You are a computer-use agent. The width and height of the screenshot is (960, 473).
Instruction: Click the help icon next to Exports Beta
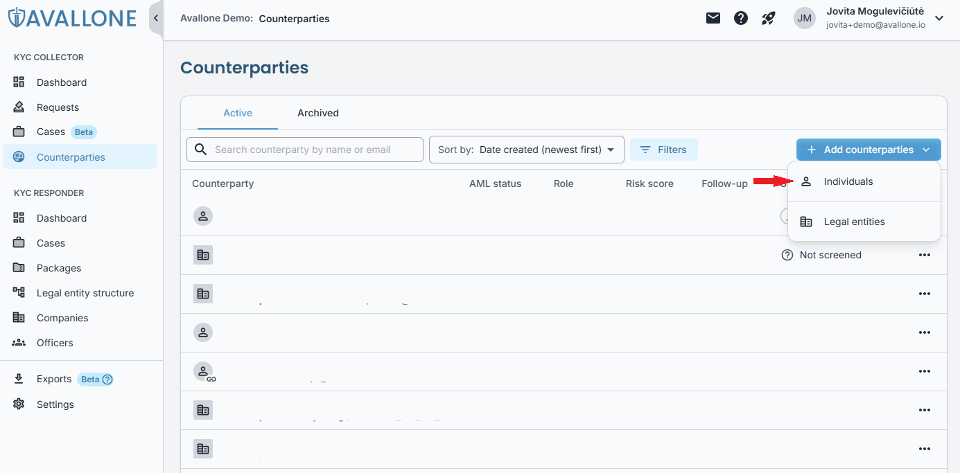tap(107, 380)
